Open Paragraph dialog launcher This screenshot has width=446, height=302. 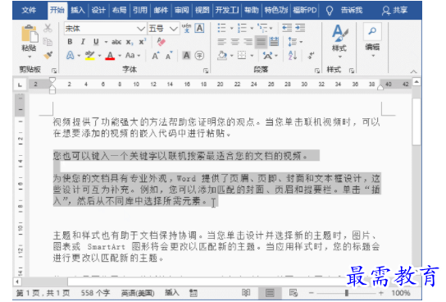tap(316, 70)
